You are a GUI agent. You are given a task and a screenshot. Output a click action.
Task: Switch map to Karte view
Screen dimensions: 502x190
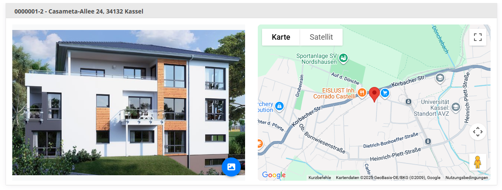281,37
